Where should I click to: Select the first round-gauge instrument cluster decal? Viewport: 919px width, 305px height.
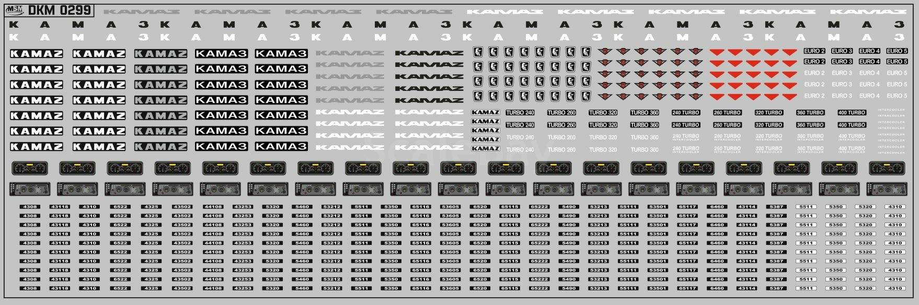[x=30, y=168]
